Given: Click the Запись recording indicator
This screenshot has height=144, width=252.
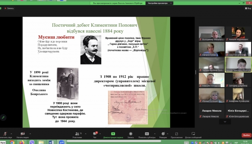Looking at the screenshot, I should pyautogui.click(x=9, y=8).
